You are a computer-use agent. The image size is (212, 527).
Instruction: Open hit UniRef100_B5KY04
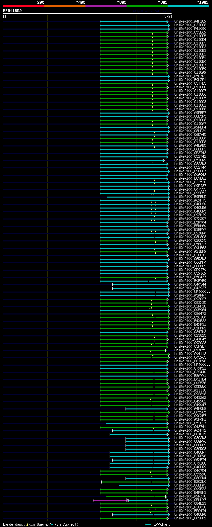pos(190,222)
